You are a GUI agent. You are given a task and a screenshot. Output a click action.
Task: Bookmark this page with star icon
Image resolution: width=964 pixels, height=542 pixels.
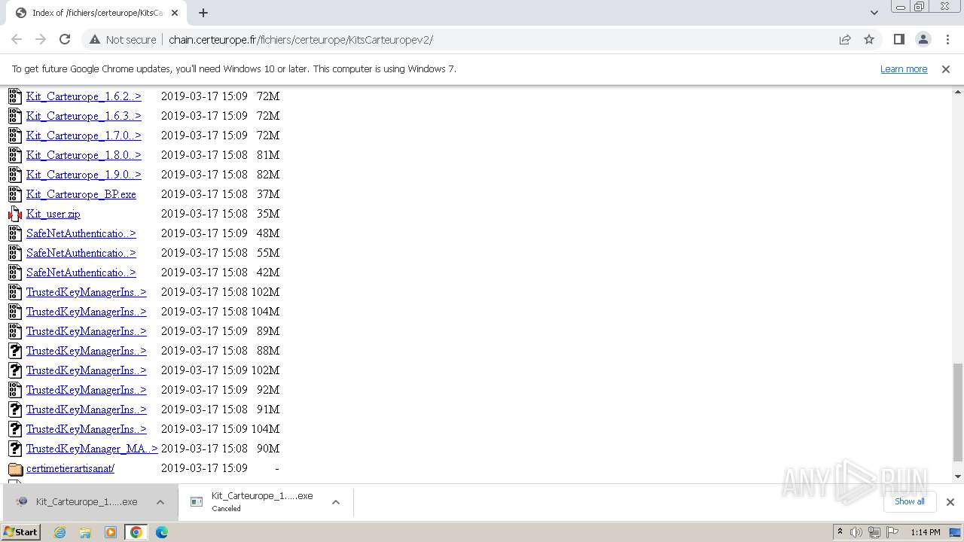point(869,39)
